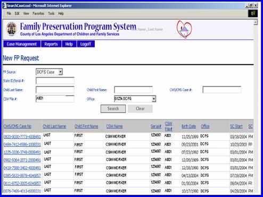Screen dimensions: 263x197
Task: Open case 0484-7412-6986-1008331
Action: click(22, 144)
